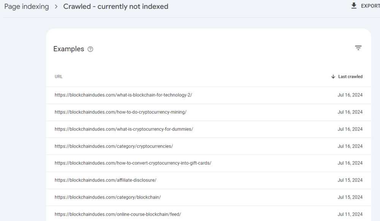
Task: Click the breadcrumb chevron separator
Action: click(x=56, y=7)
